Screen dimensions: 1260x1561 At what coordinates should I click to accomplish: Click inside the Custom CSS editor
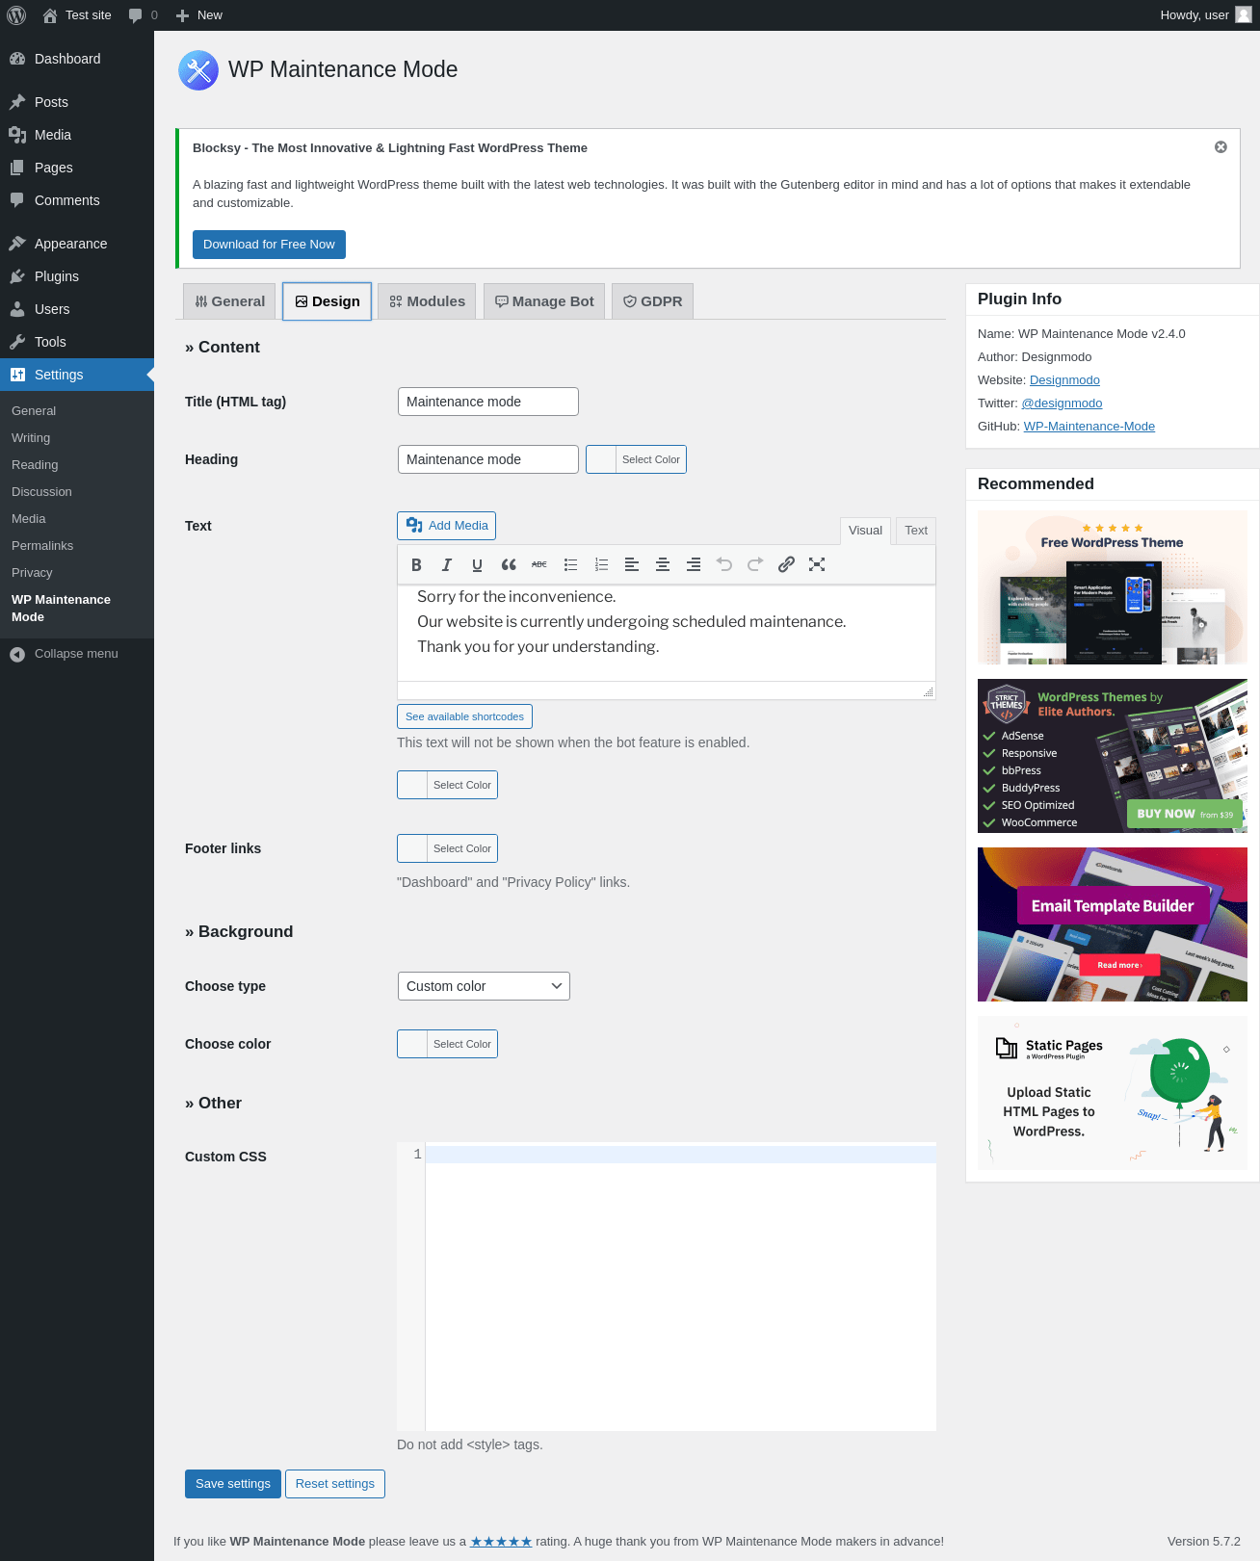[x=680, y=1287]
